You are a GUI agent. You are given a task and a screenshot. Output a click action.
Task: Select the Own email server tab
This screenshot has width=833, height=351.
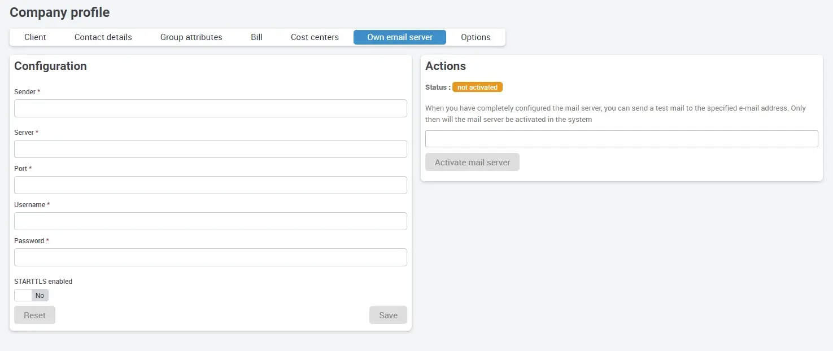(399, 37)
